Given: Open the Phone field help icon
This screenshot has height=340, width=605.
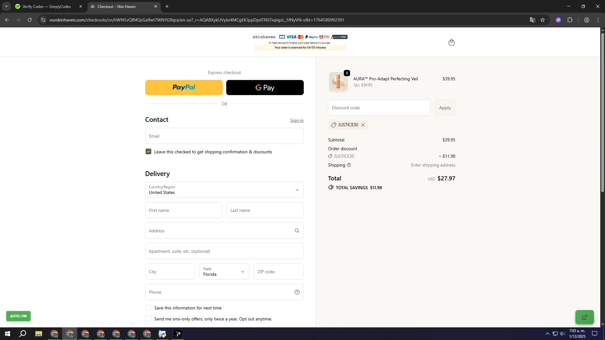Looking at the screenshot, I should (297, 292).
